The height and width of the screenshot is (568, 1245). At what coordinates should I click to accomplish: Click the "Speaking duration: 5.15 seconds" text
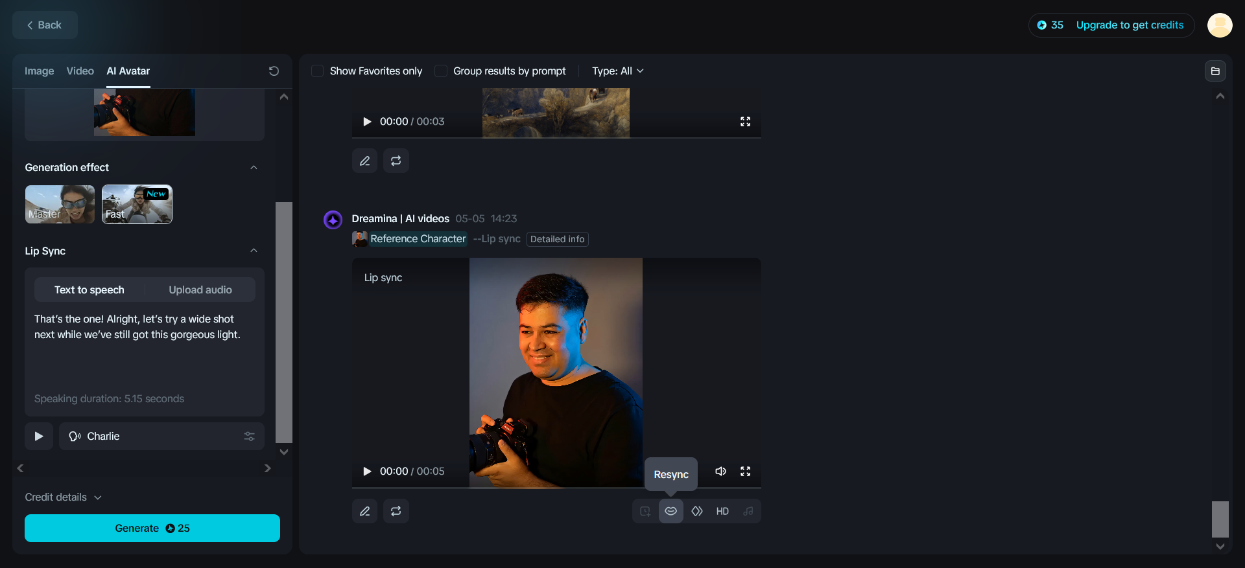[109, 399]
